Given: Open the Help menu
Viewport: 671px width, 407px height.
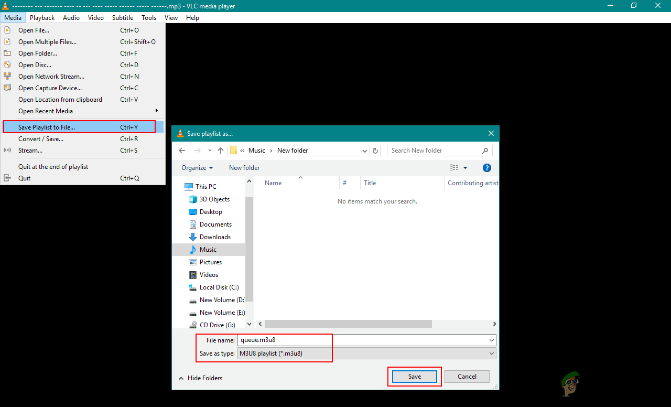Looking at the screenshot, I should click(x=192, y=17).
